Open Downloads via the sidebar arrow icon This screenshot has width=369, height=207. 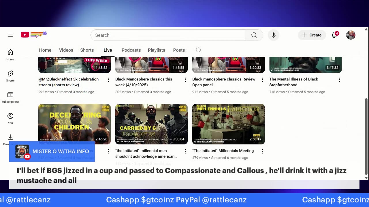coord(10,137)
